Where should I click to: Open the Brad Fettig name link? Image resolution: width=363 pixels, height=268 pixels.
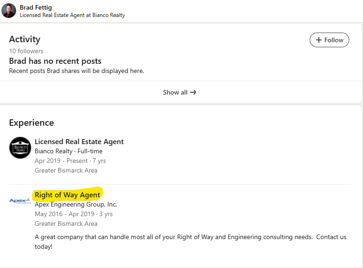(36, 7)
